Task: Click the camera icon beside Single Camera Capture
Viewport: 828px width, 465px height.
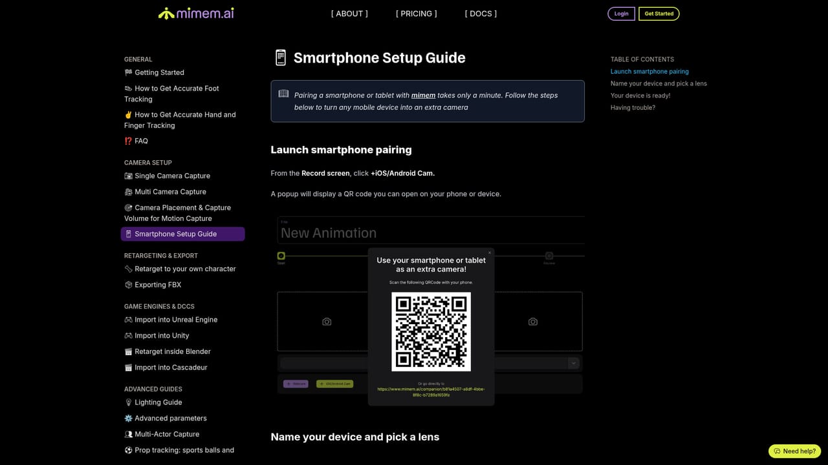Action: (128, 176)
